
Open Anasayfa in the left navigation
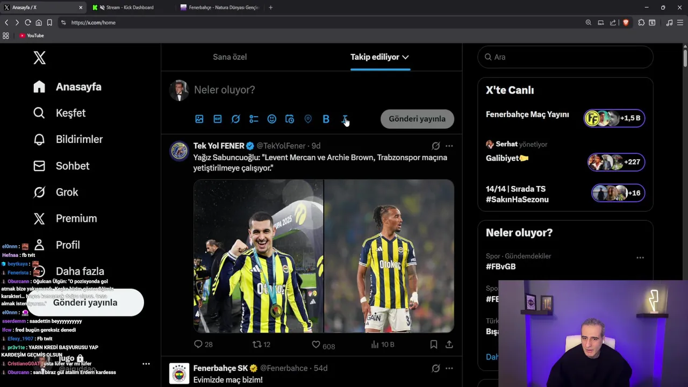68,87
